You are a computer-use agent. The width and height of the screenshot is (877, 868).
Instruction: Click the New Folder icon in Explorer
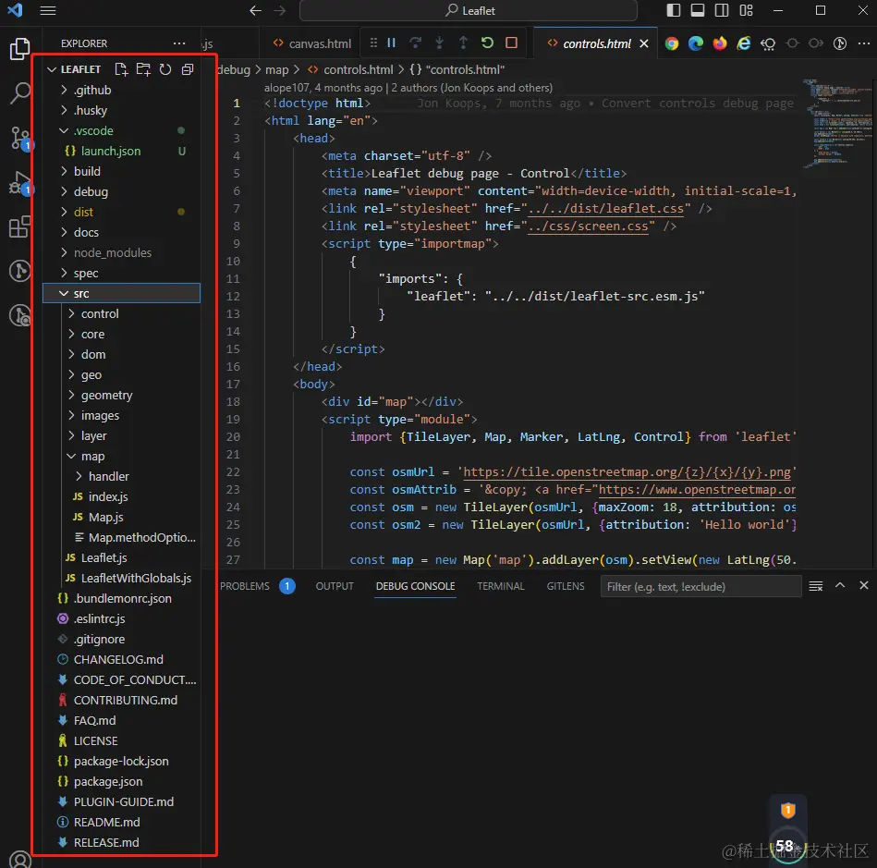tap(143, 69)
